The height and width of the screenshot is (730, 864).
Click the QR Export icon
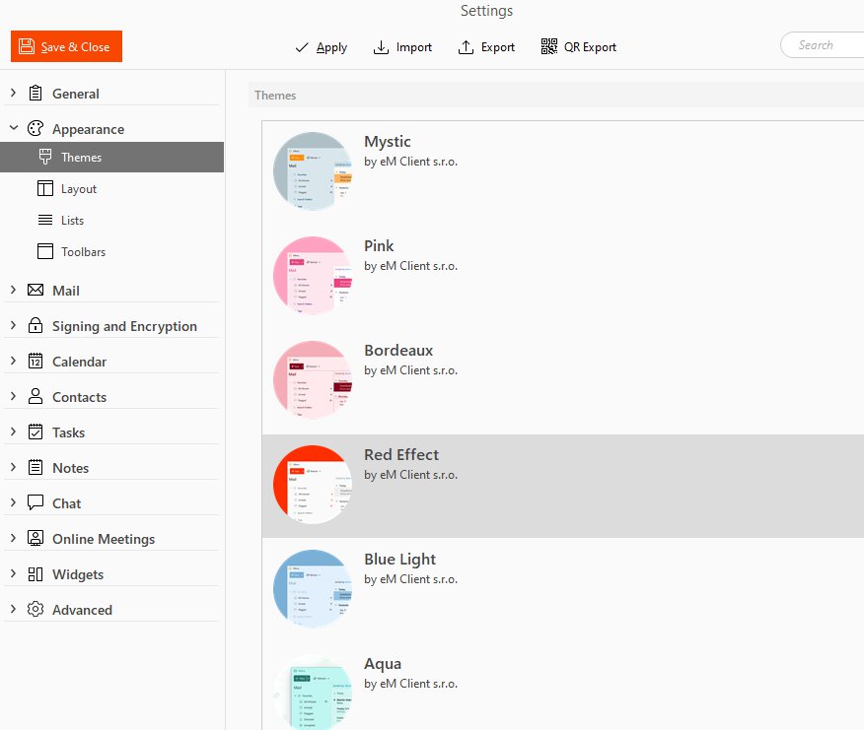coord(549,47)
